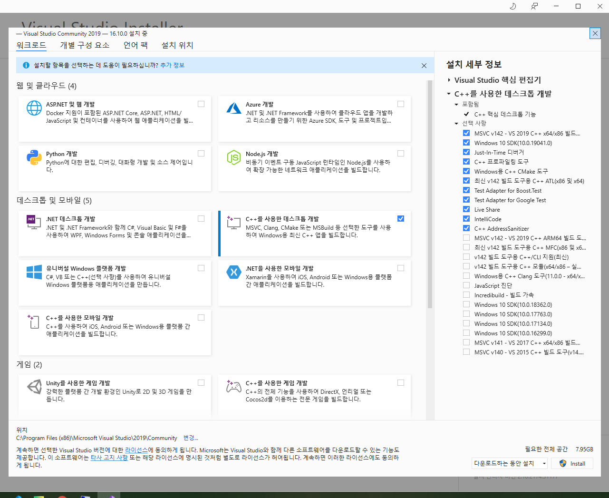Image resolution: width=609 pixels, height=498 pixels.
Task: Check the JavaScript 진단 option
Action: 466,285
